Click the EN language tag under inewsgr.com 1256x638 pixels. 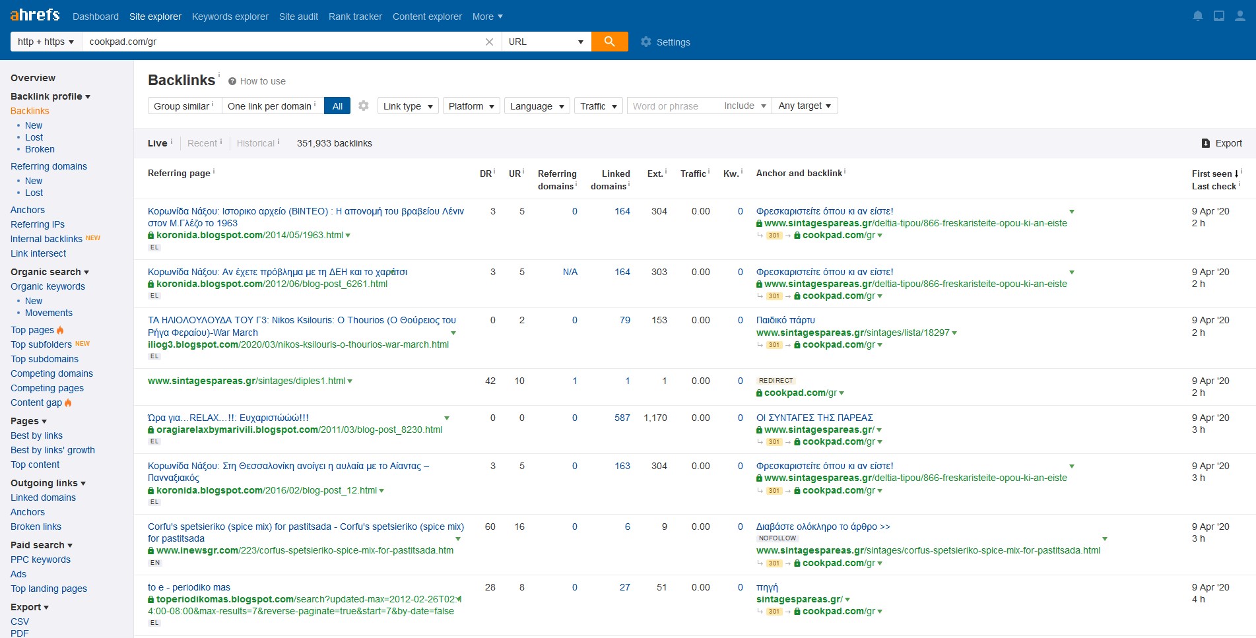(x=154, y=563)
